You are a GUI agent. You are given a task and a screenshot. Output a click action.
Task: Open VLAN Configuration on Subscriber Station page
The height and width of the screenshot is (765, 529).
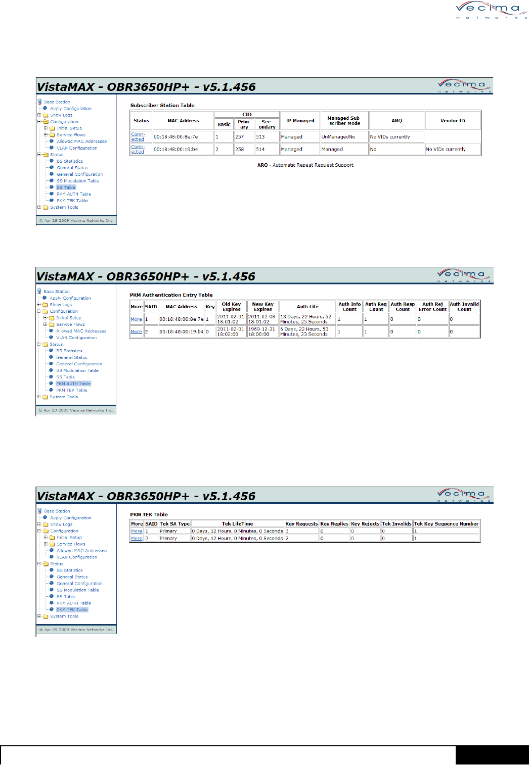point(77,148)
